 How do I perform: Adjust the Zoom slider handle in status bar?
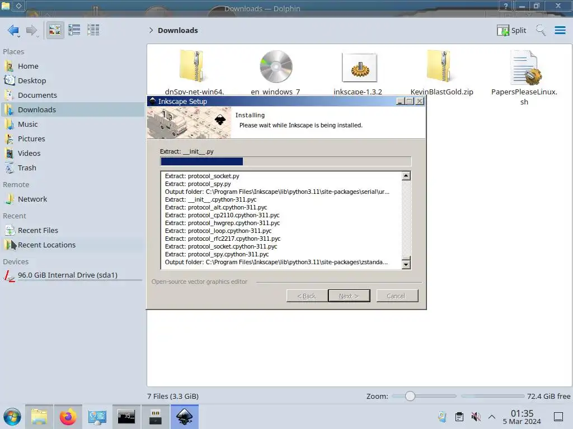coord(410,396)
